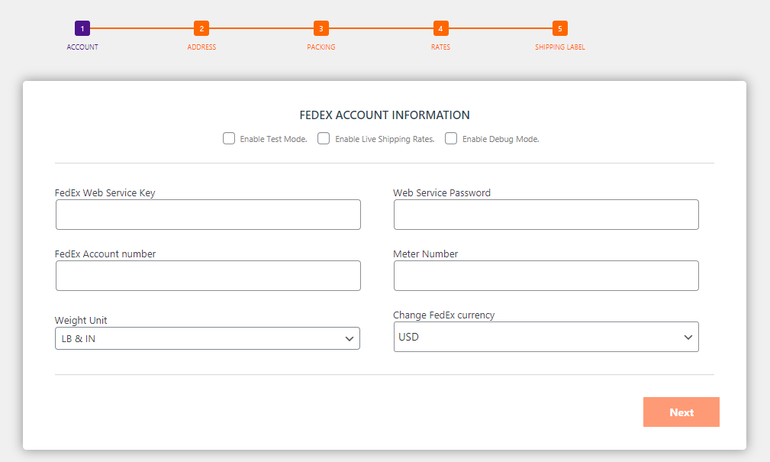Click the RATES step label
770x462 pixels.
coord(440,47)
